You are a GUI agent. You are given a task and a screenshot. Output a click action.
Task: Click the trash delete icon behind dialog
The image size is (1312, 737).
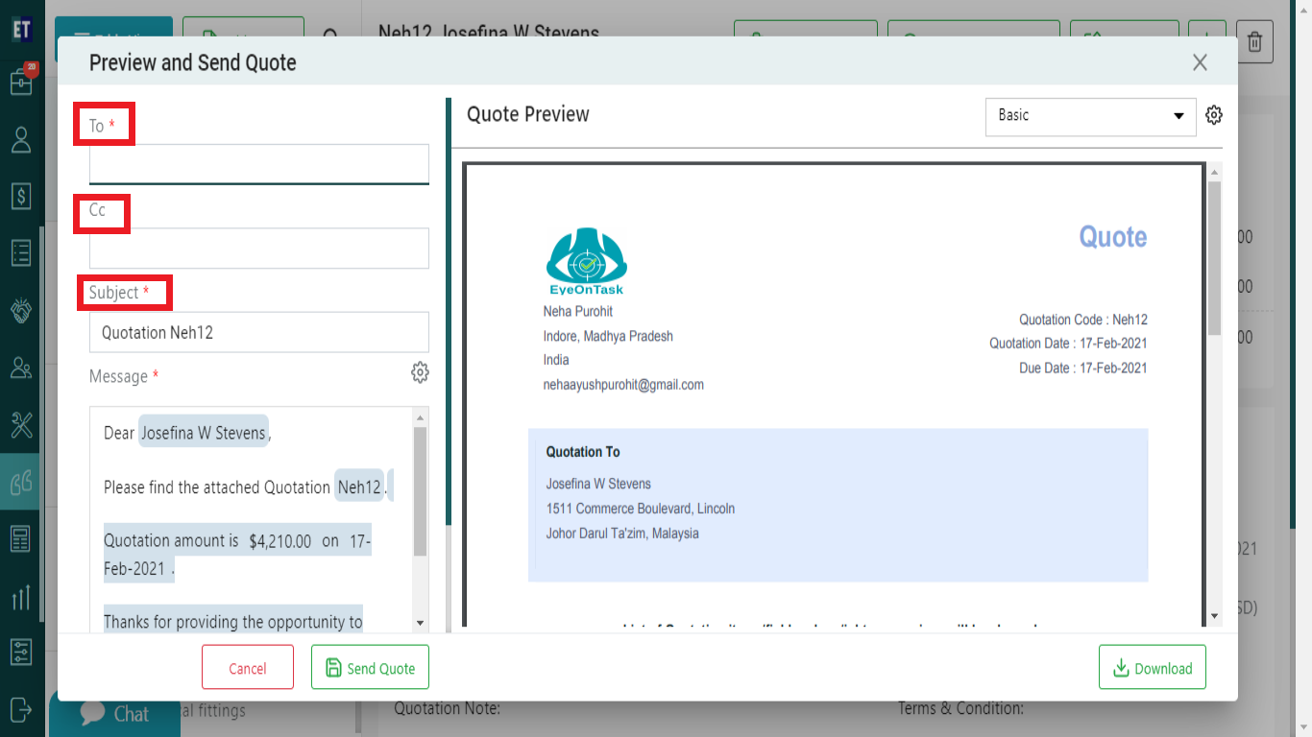(1254, 42)
